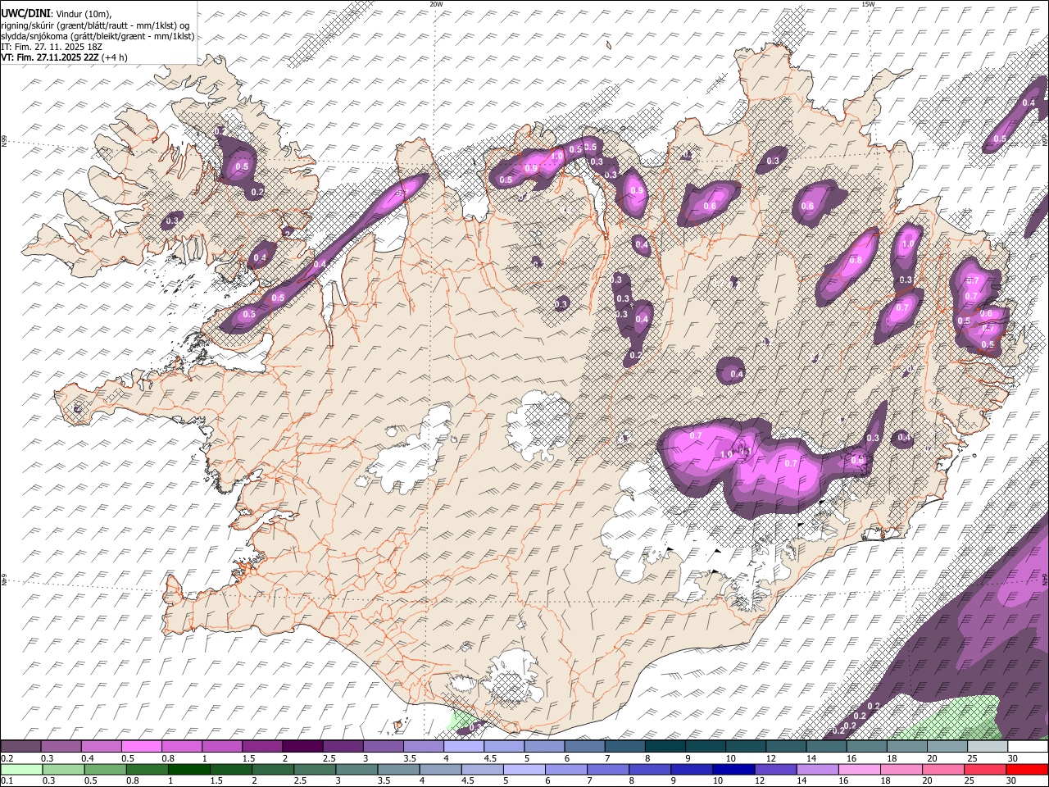Click the bright pink 0.5 upper legend swatch

141,747
